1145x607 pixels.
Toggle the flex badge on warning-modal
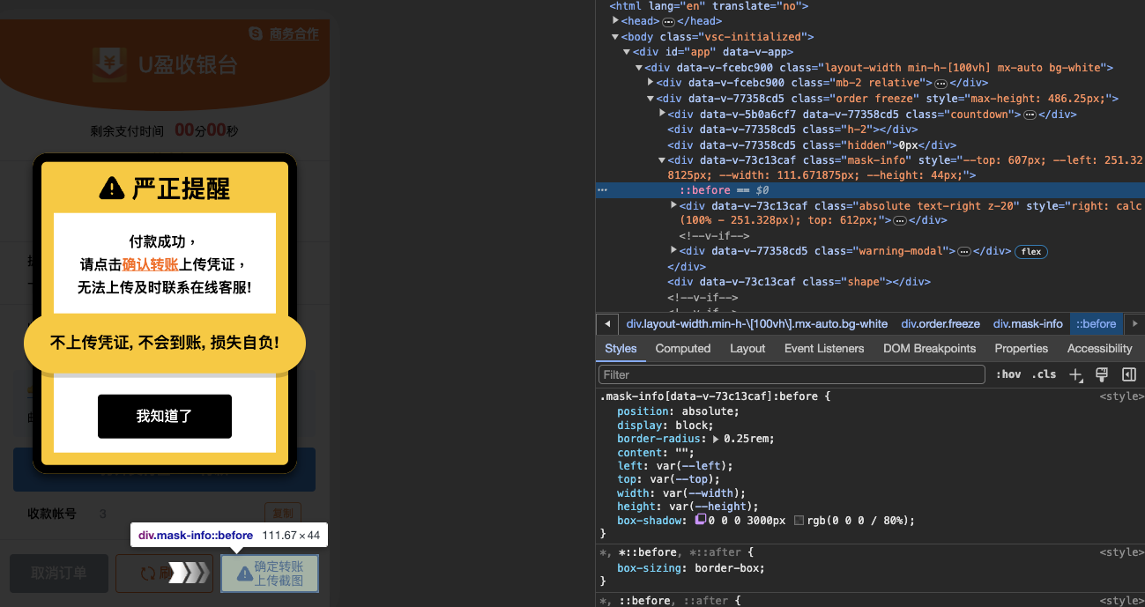[x=1031, y=251]
